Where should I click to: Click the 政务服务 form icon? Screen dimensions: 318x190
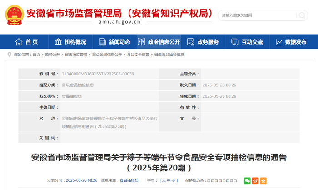[x=190, y=42]
